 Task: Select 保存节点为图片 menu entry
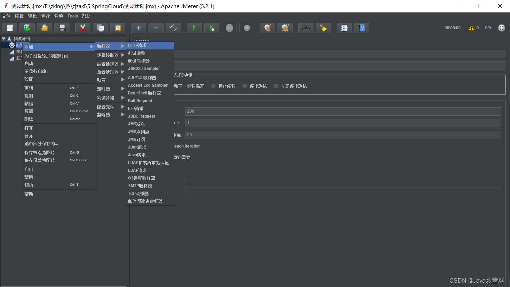click(59, 153)
